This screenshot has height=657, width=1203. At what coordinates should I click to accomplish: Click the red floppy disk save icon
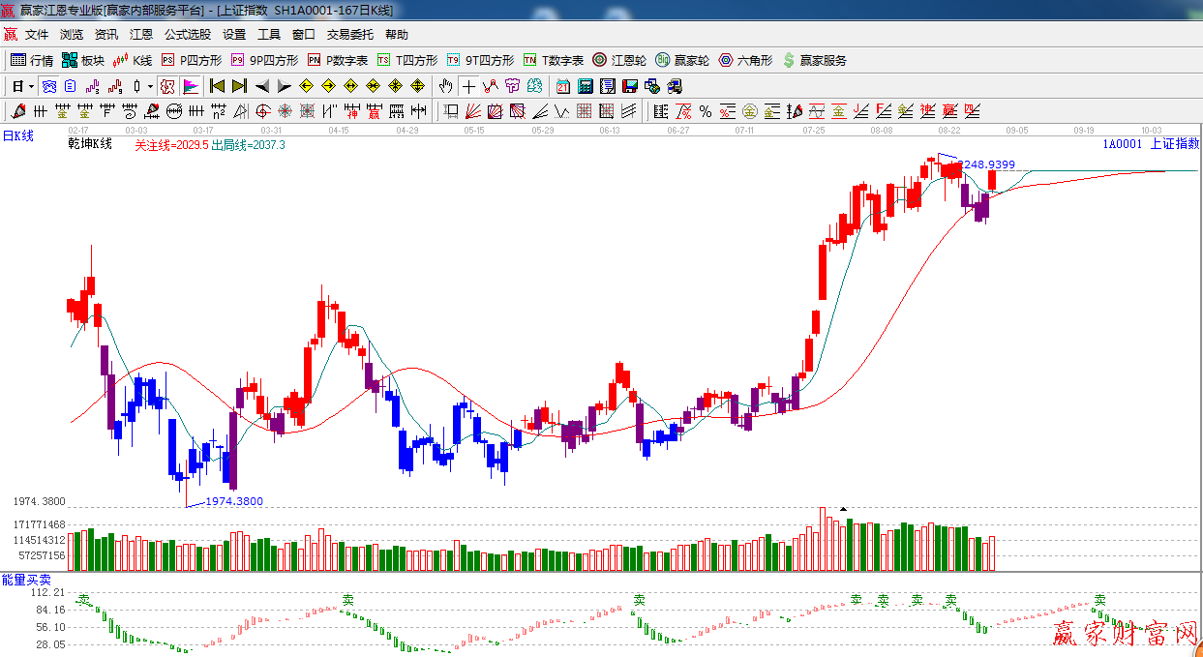click(x=629, y=86)
